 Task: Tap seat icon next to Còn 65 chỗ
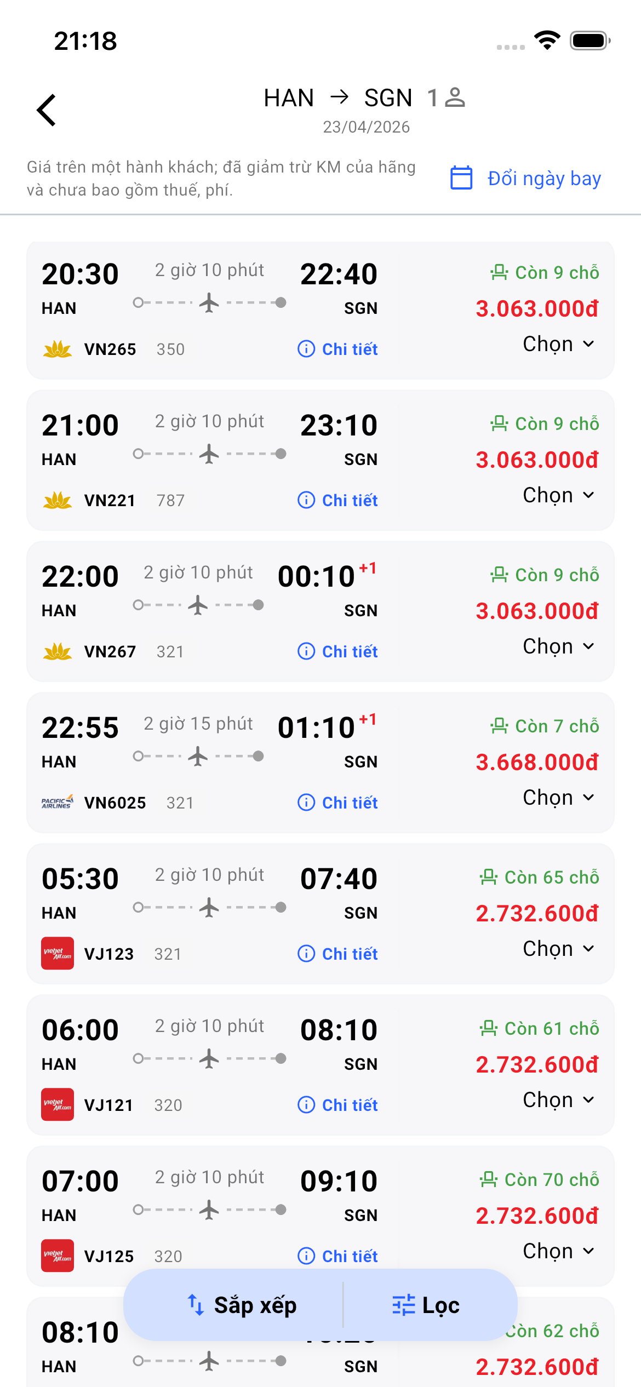[488, 877]
